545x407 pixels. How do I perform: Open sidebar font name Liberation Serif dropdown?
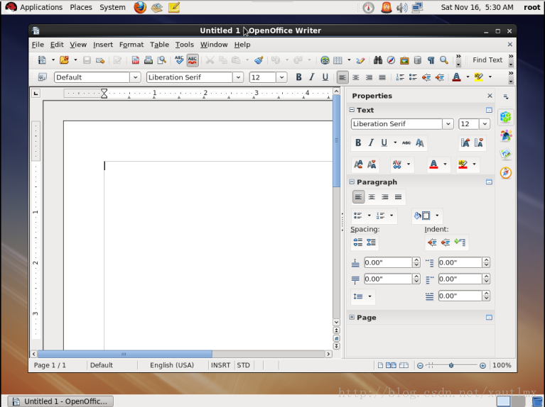pos(448,124)
